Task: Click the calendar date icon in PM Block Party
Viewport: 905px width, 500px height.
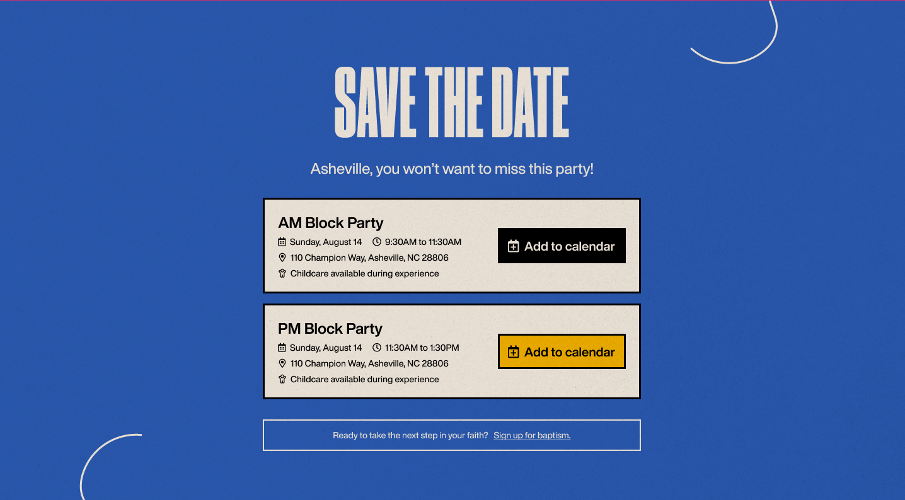Action: [282, 348]
